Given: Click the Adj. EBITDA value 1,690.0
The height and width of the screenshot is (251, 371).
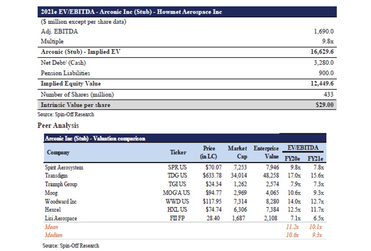Looking at the screenshot, I should point(324,32).
